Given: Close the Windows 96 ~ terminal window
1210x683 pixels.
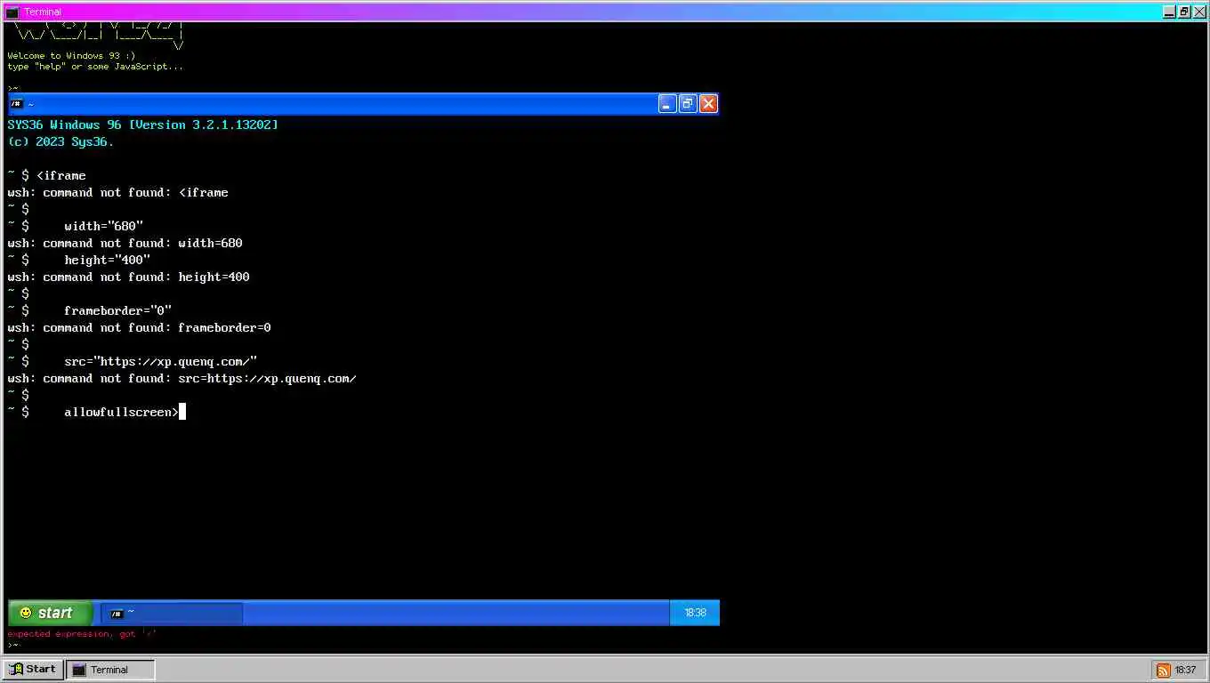Looking at the screenshot, I should [x=708, y=104].
